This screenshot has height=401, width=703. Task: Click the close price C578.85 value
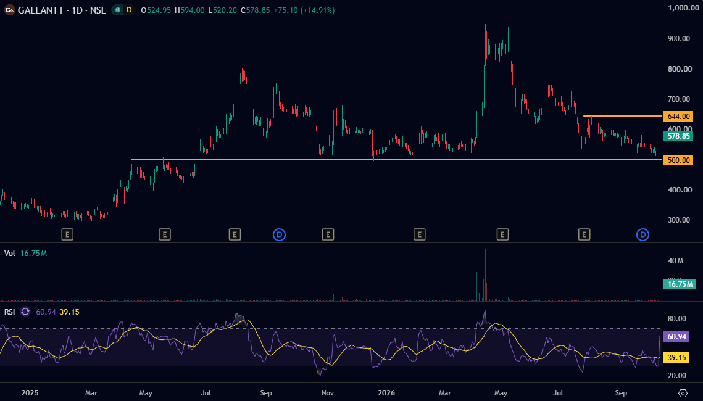pos(256,10)
